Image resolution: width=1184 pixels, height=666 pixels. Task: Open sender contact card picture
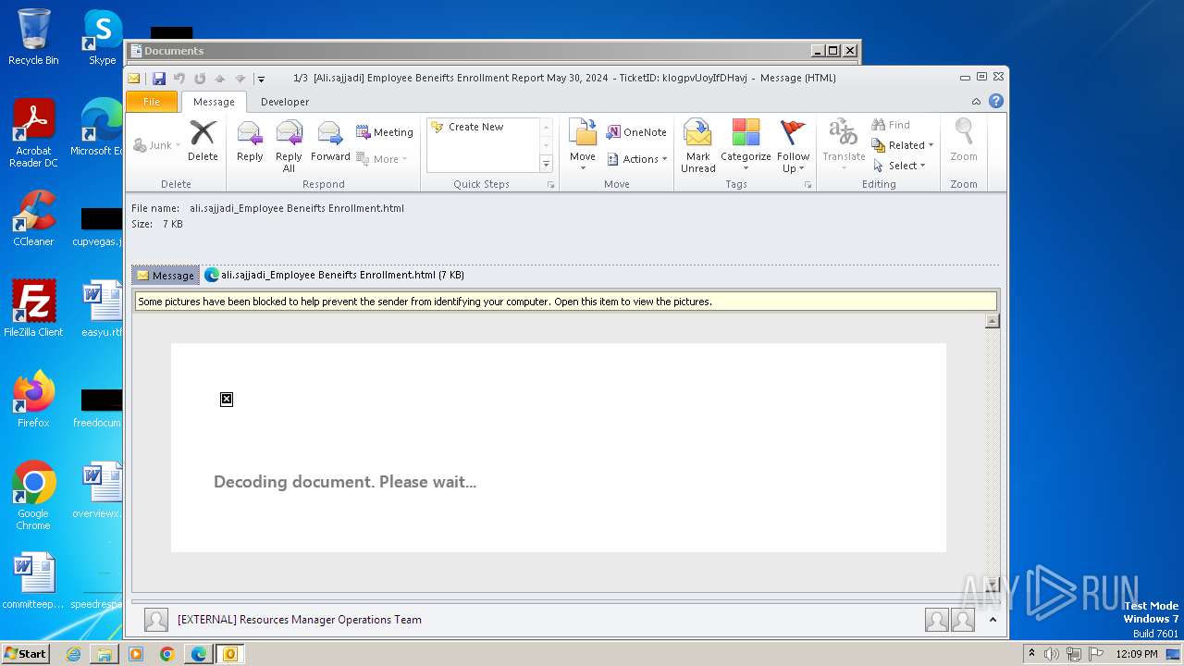click(156, 620)
